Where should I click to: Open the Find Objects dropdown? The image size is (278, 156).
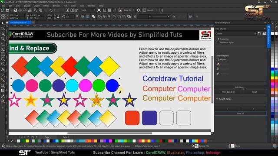[240, 29]
